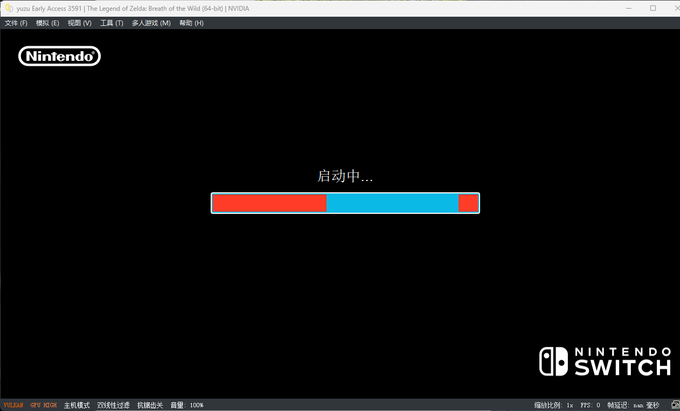Switch the 双线性过滤 filter option

113,405
